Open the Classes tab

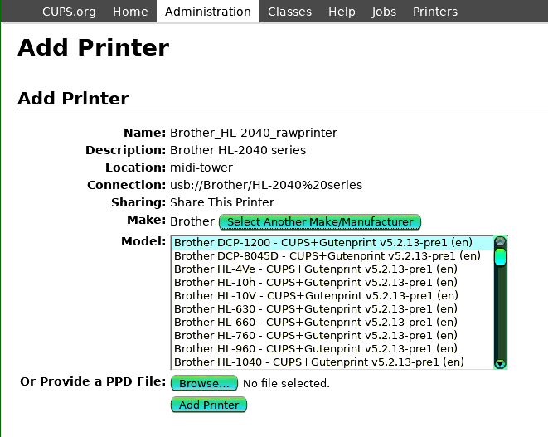pyautogui.click(x=289, y=12)
